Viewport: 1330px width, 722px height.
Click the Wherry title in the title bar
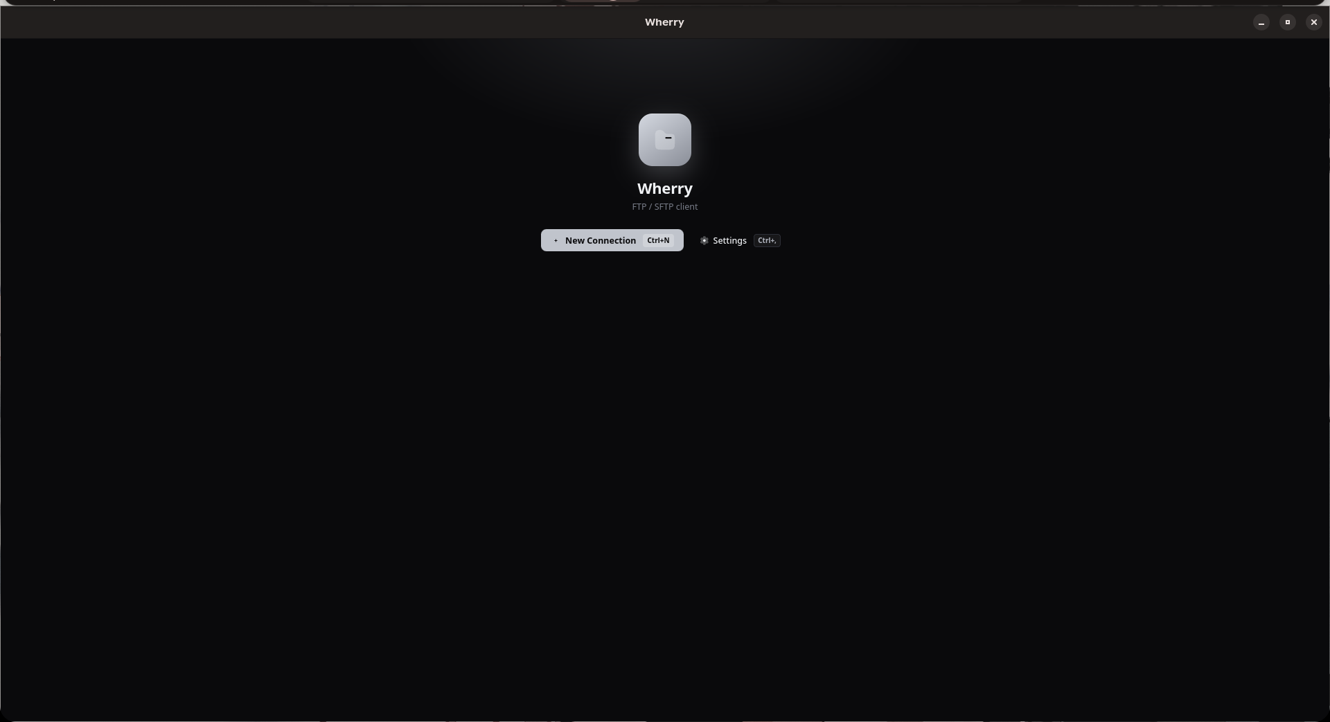664,22
